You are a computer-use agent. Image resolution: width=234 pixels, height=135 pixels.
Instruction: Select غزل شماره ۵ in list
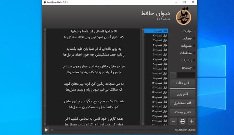156,50
